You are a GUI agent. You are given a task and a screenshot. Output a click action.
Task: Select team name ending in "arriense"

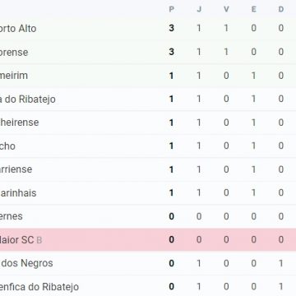(x=16, y=169)
